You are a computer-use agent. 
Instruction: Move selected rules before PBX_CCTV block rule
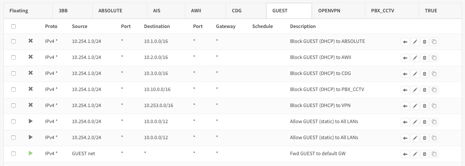tap(405, 90)
